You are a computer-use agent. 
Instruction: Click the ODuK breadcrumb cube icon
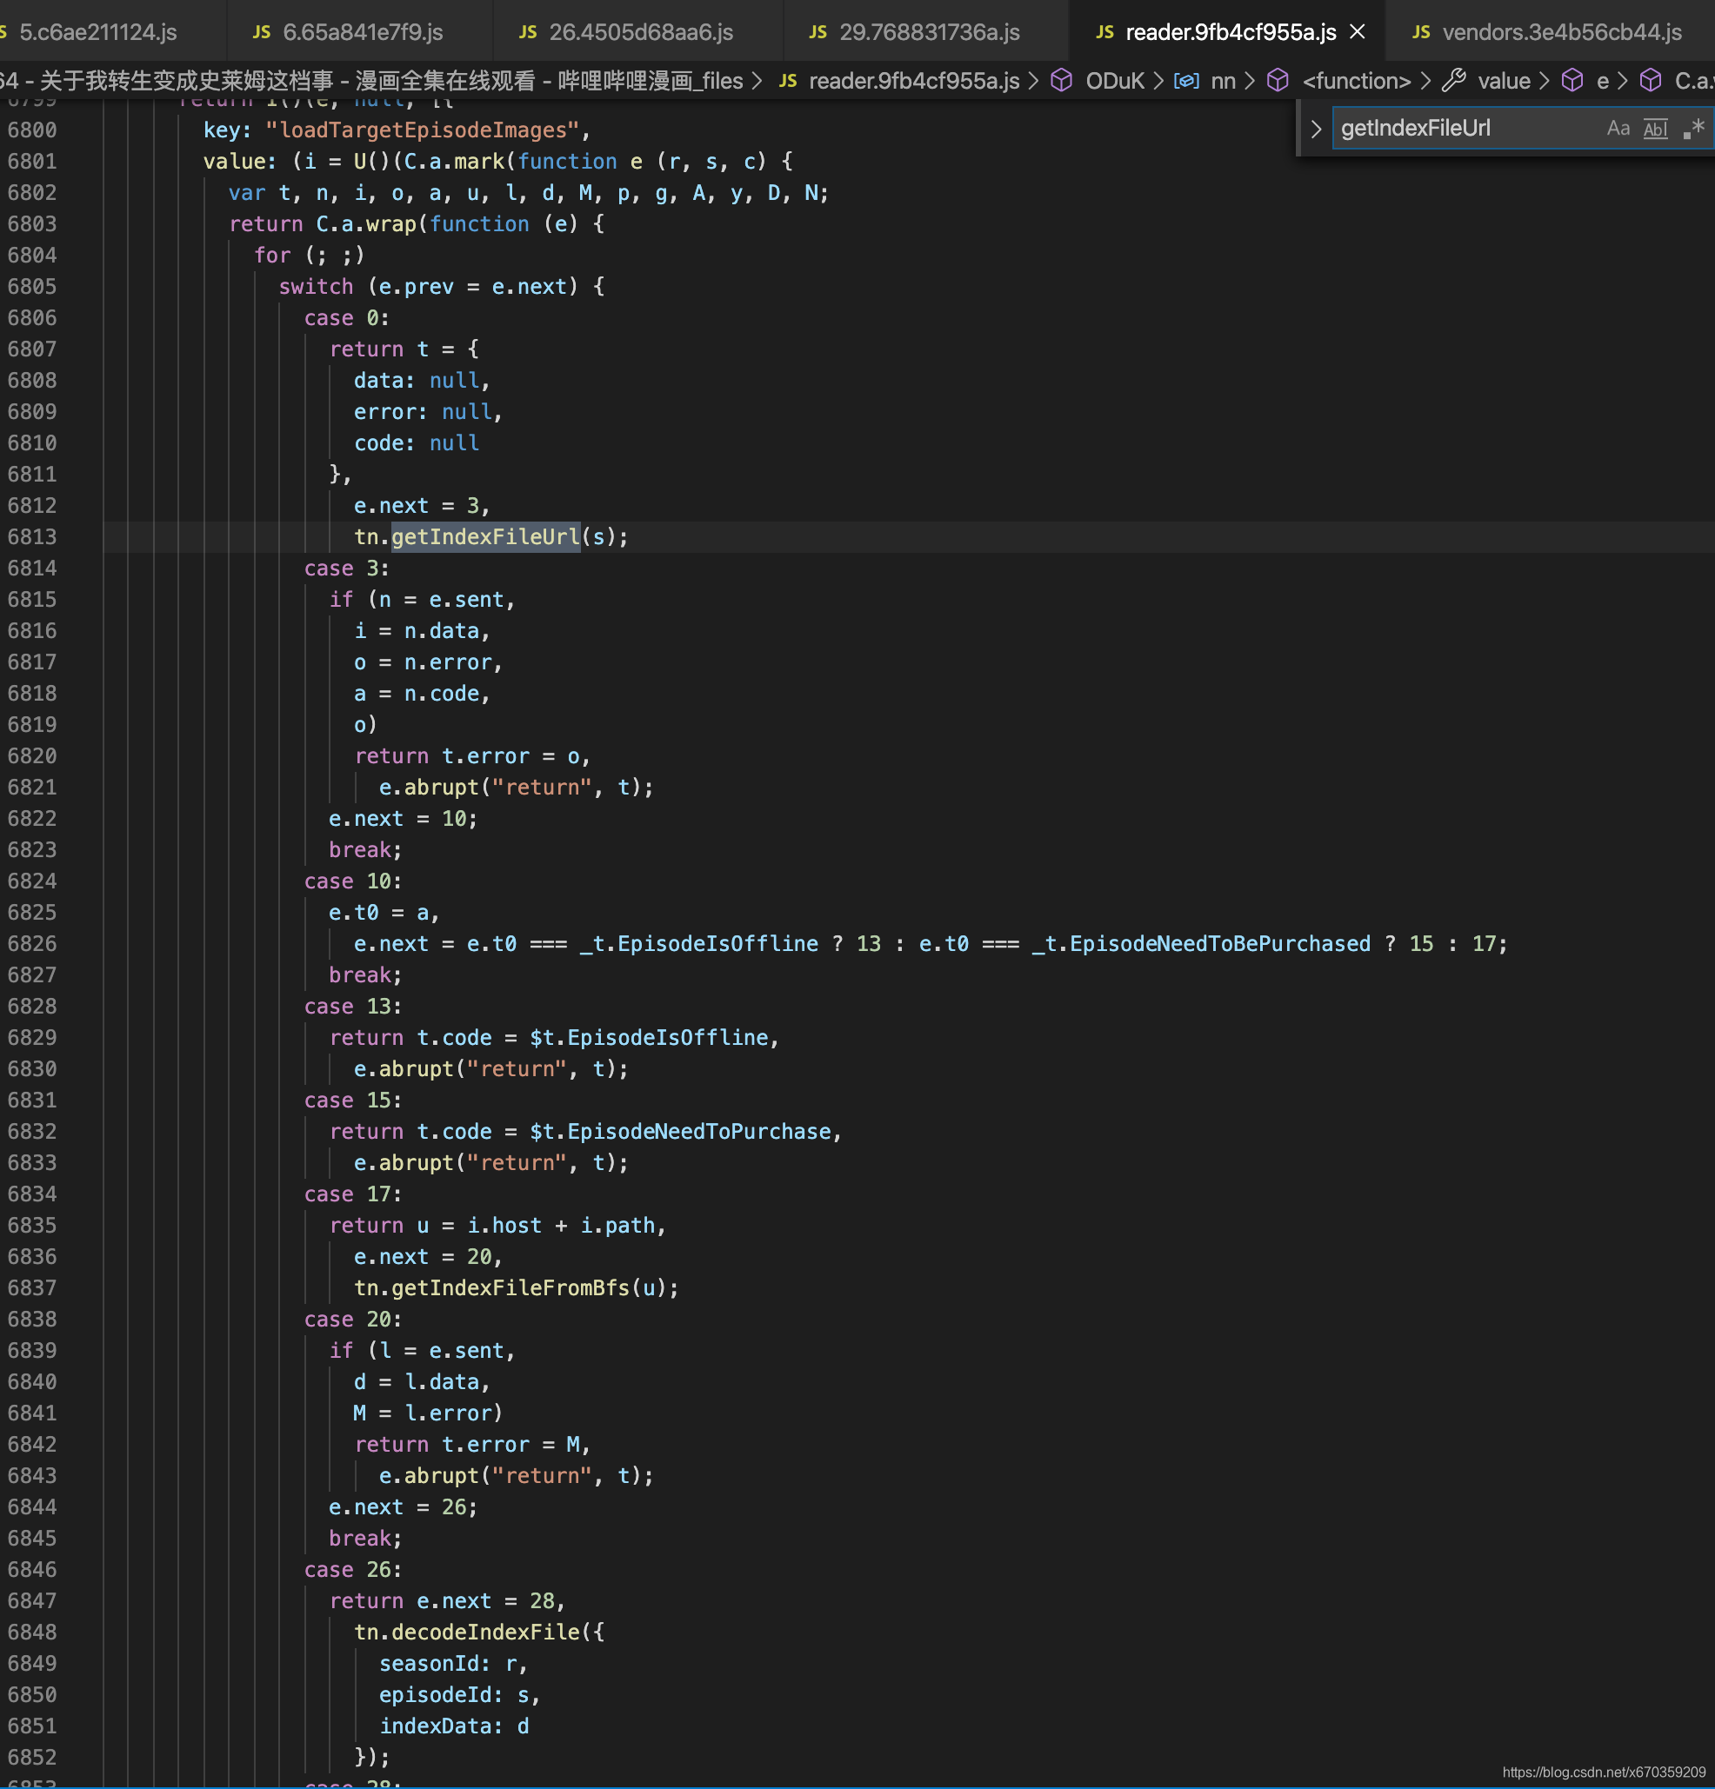tap(1061, 81)
